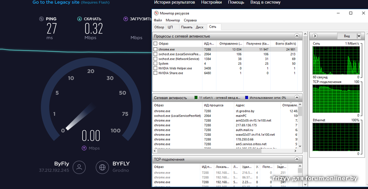Open the Вид dropdown arrow
The image size is (368, 189).
click(x=360, y=36)
